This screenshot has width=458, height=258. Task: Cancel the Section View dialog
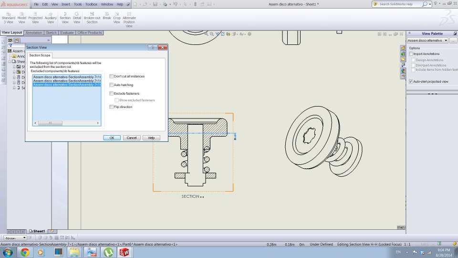click(132, 138)
